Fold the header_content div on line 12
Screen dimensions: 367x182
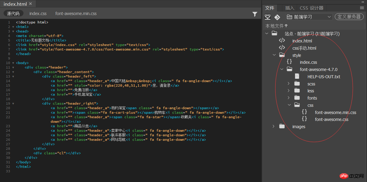click(13, 72)
